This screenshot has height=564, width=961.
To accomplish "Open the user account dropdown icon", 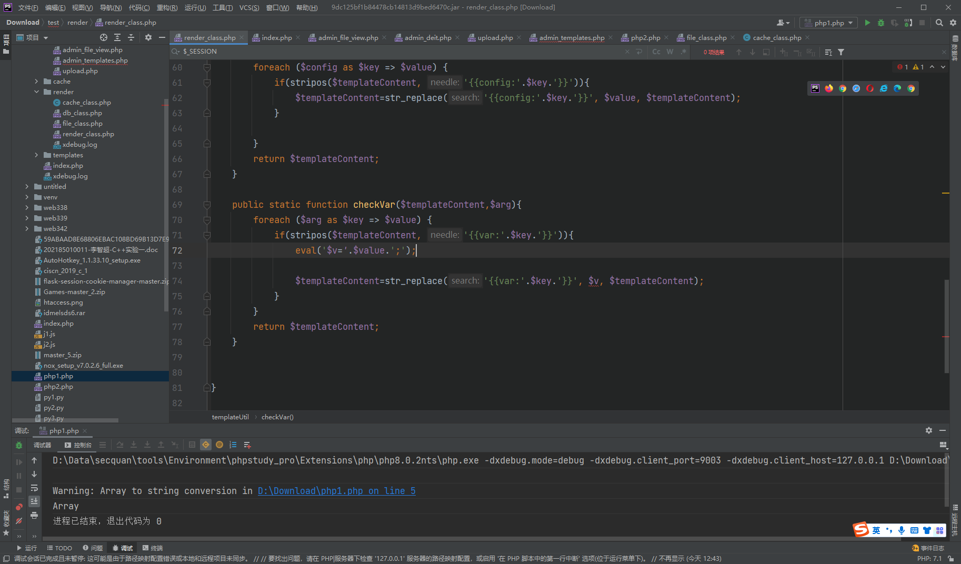I will coord(783,23).
